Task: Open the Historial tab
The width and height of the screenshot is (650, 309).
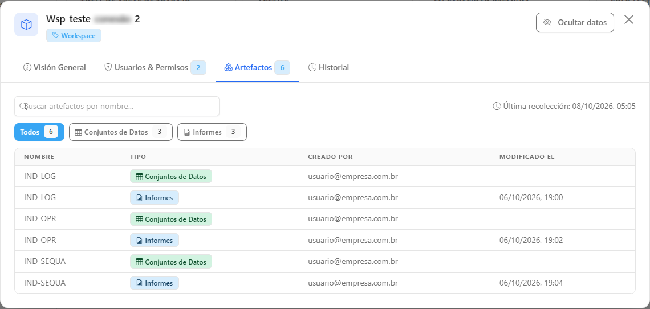Action: [329, 67]
